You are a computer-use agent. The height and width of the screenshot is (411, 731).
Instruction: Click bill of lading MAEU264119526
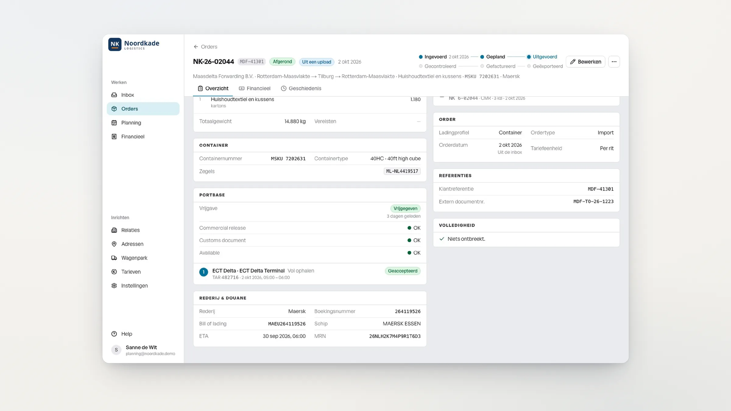(287, 324)
